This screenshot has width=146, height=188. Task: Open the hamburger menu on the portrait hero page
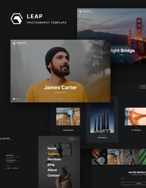[107, 43]
